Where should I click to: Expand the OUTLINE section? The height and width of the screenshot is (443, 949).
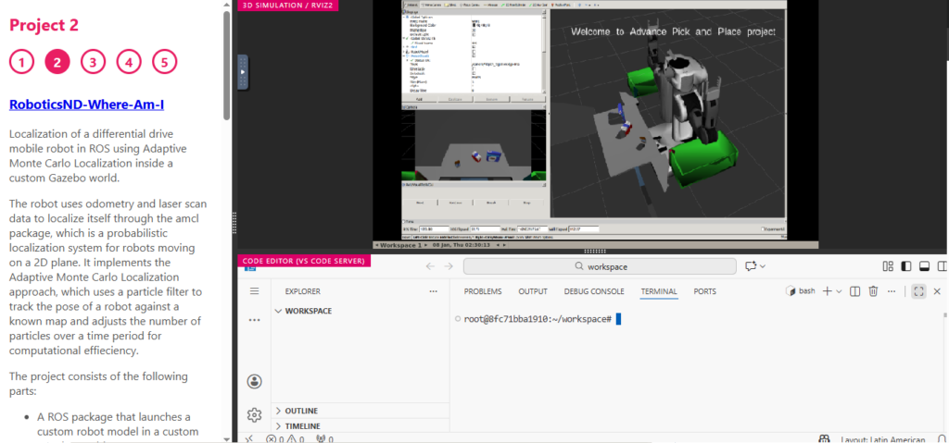point(301,411)
